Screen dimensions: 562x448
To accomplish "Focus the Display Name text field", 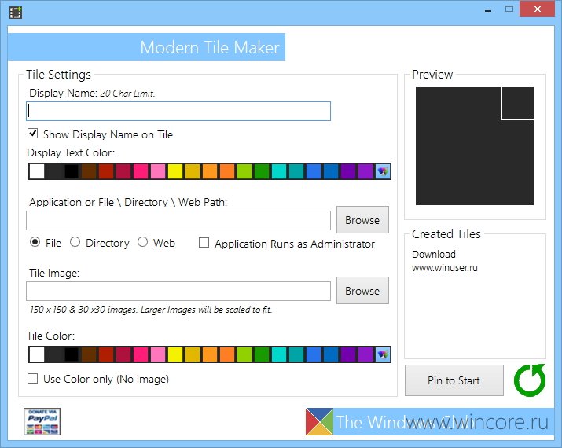I will click(178, 111).
